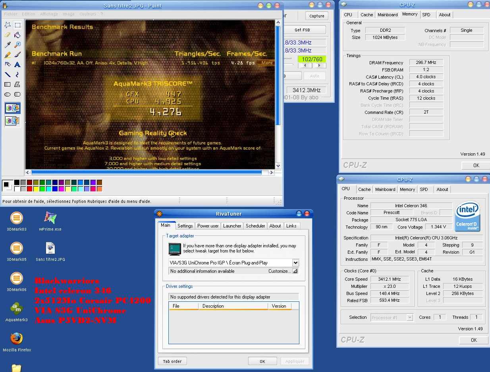Click the down arrow of Paint's vertical scrollbar

coord(278,166)
